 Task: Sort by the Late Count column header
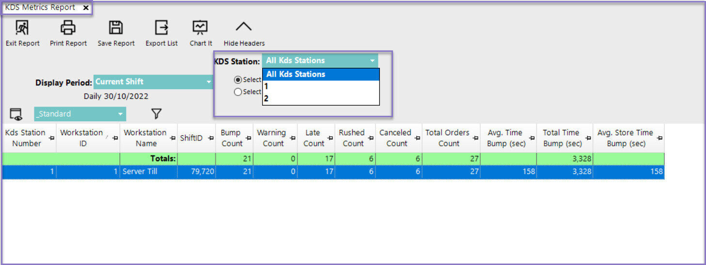[313, 138]
